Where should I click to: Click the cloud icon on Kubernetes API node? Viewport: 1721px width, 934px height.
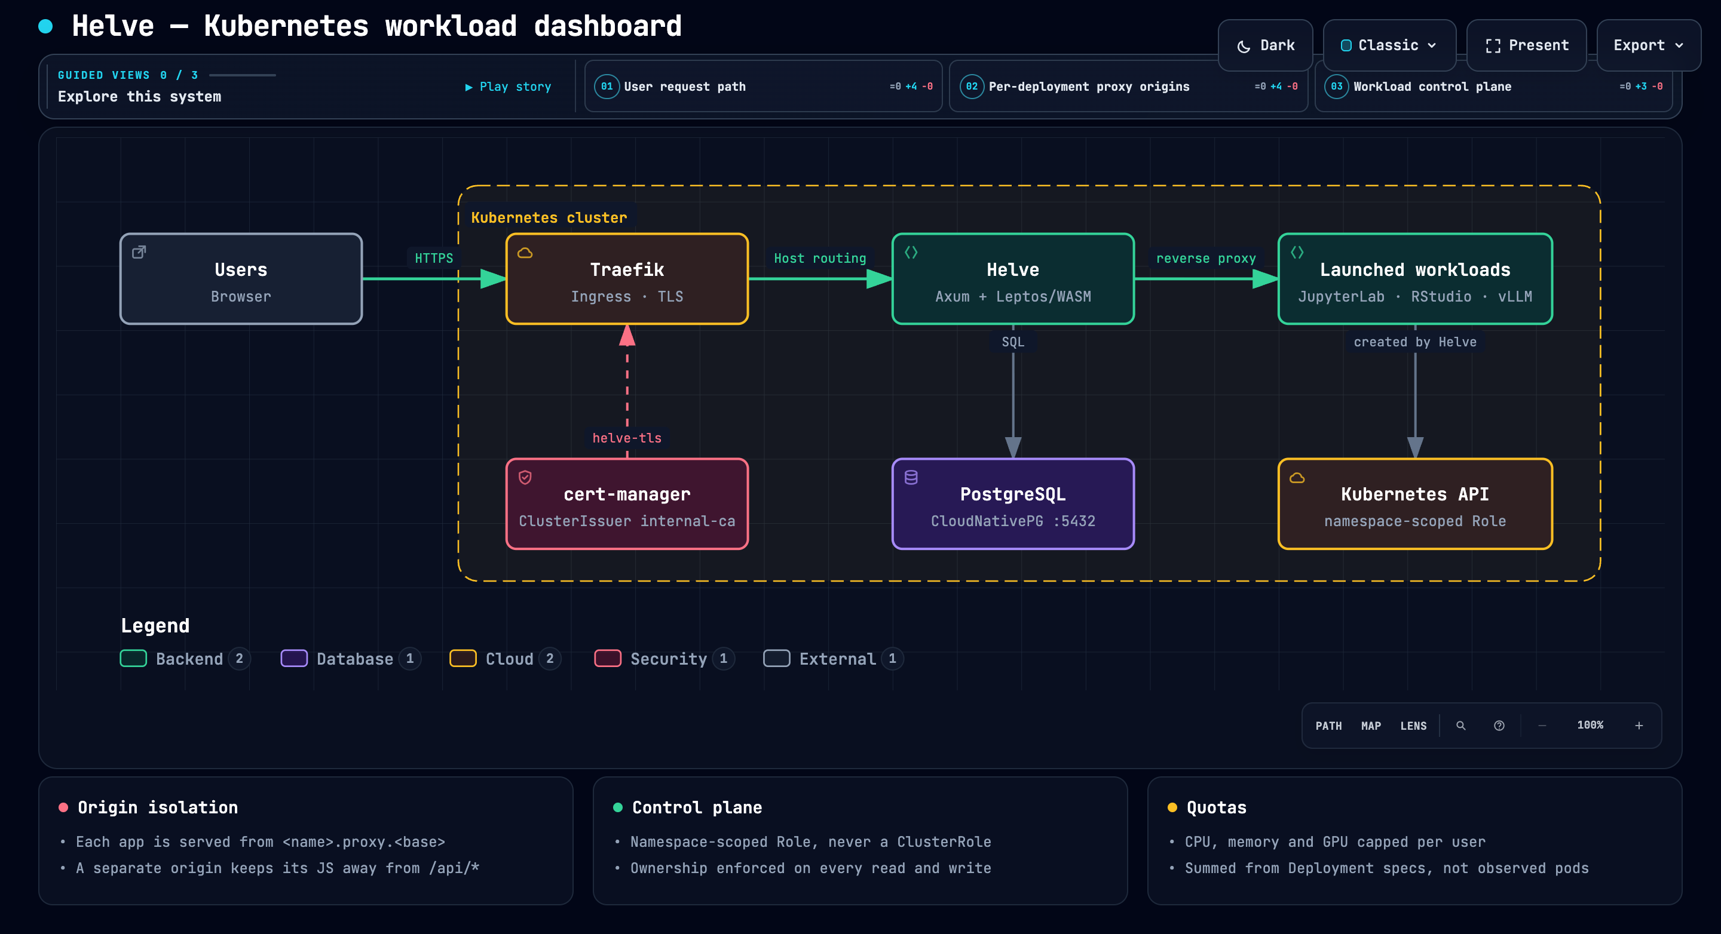pyautogui.click(x=1297, y=477)
